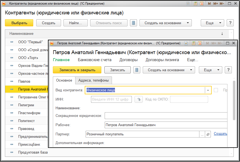Image resolution: width=240 pixels, height=162 pixels.
Task: Click Создать button in main window
Action: coord(48,23)
